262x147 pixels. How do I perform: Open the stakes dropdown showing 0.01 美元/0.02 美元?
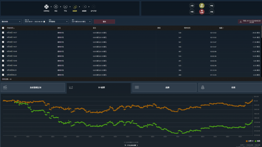pos(81,22)
